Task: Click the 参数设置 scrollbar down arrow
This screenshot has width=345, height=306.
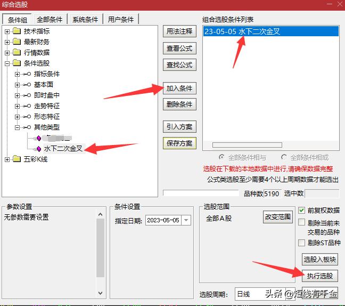Action: click(x=100, y=293)
